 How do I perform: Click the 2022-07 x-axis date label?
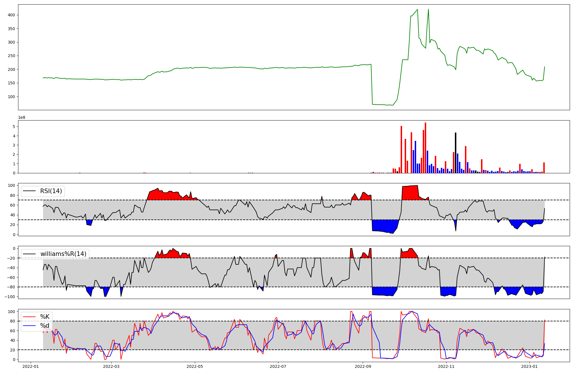point(278,366)
